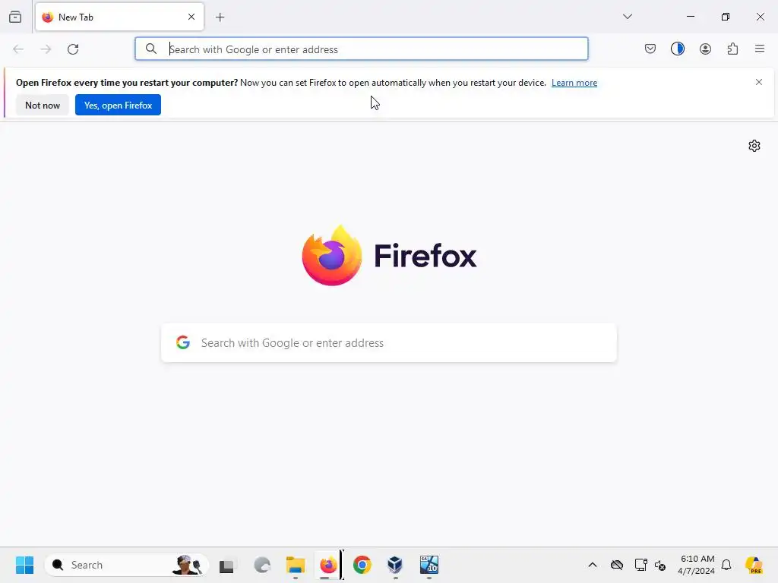The image size is (778, 583).
Task: Click the PRE preview tray icon
Action: (x=754, y=565)
